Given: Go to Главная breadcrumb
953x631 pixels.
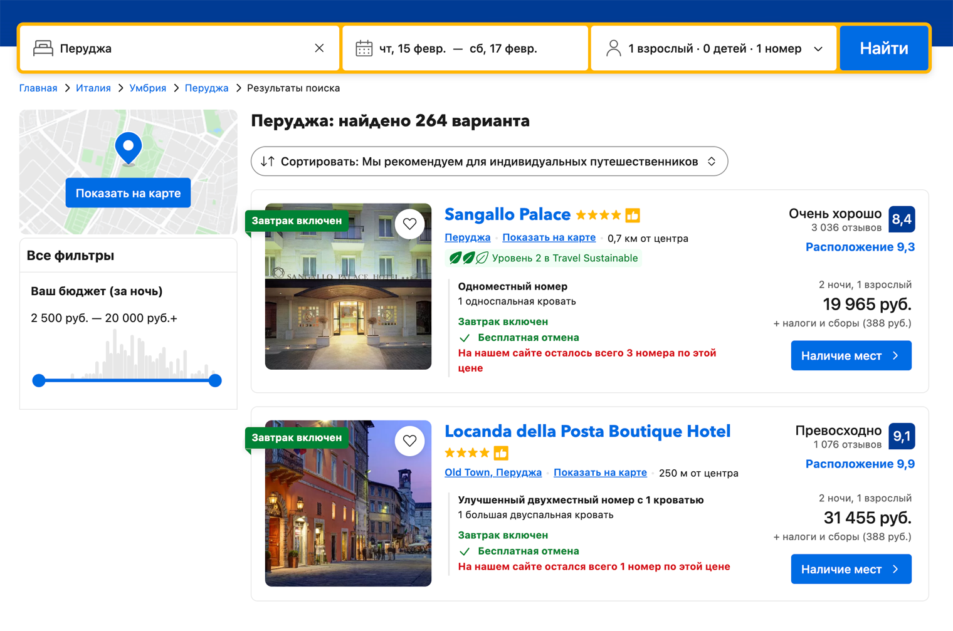Looking at the screenshot, I should (38, 88).
